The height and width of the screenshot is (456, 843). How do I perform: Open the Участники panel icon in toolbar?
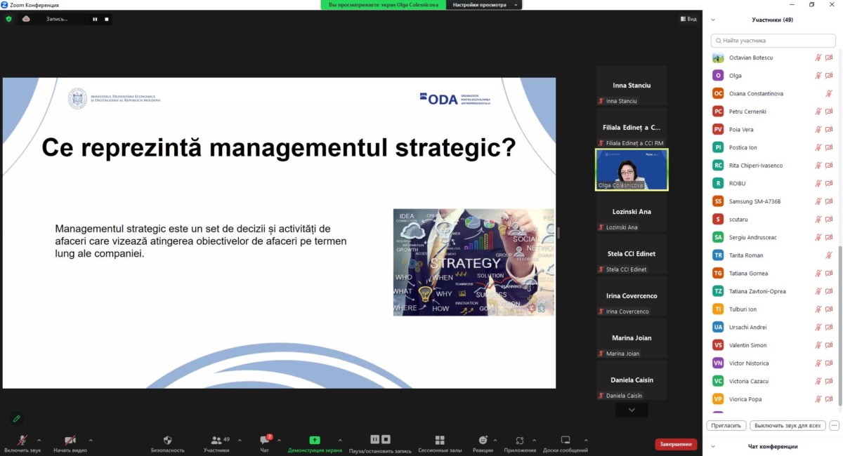click(x=216, y=440)
